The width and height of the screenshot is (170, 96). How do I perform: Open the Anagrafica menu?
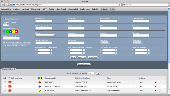coord(6,9)
